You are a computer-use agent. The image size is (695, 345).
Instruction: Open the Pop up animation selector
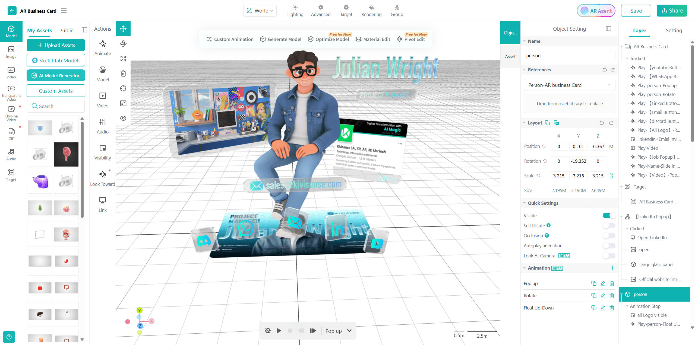coord(338,331)
